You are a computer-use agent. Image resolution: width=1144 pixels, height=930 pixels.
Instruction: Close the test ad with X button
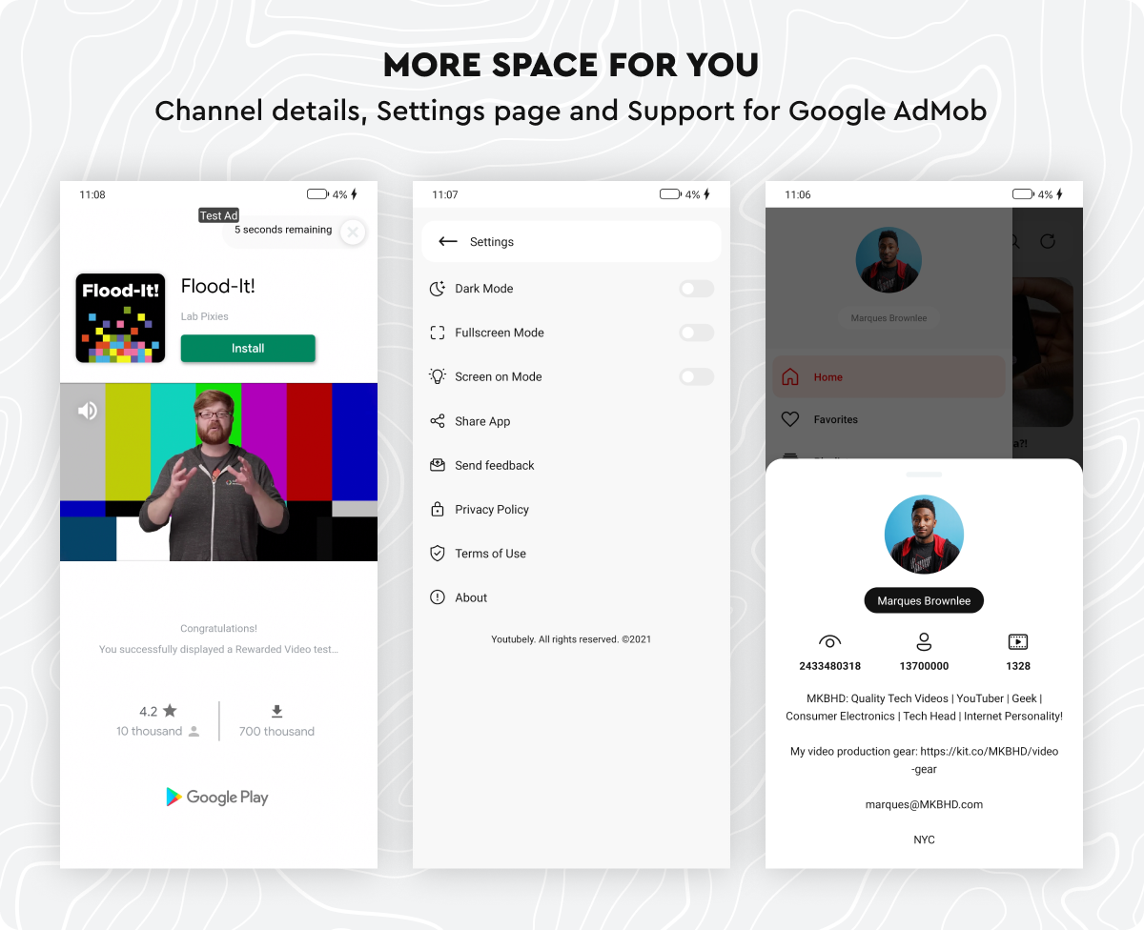pyautogui.click(x=353, y=232)
